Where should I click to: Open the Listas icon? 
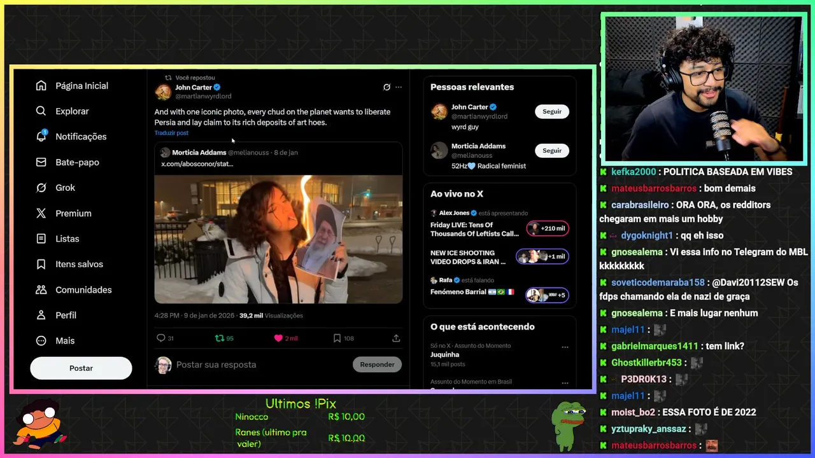41,239
